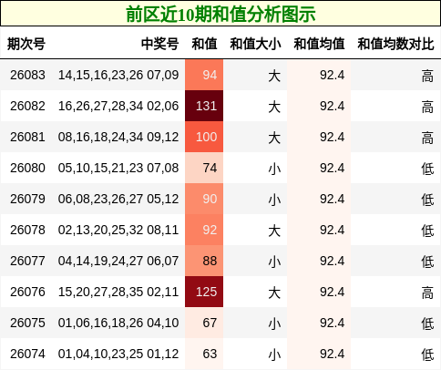The image size is (441, 370).
Task: Click 小 in the 26077 row
Action: (x=274, y=262)
